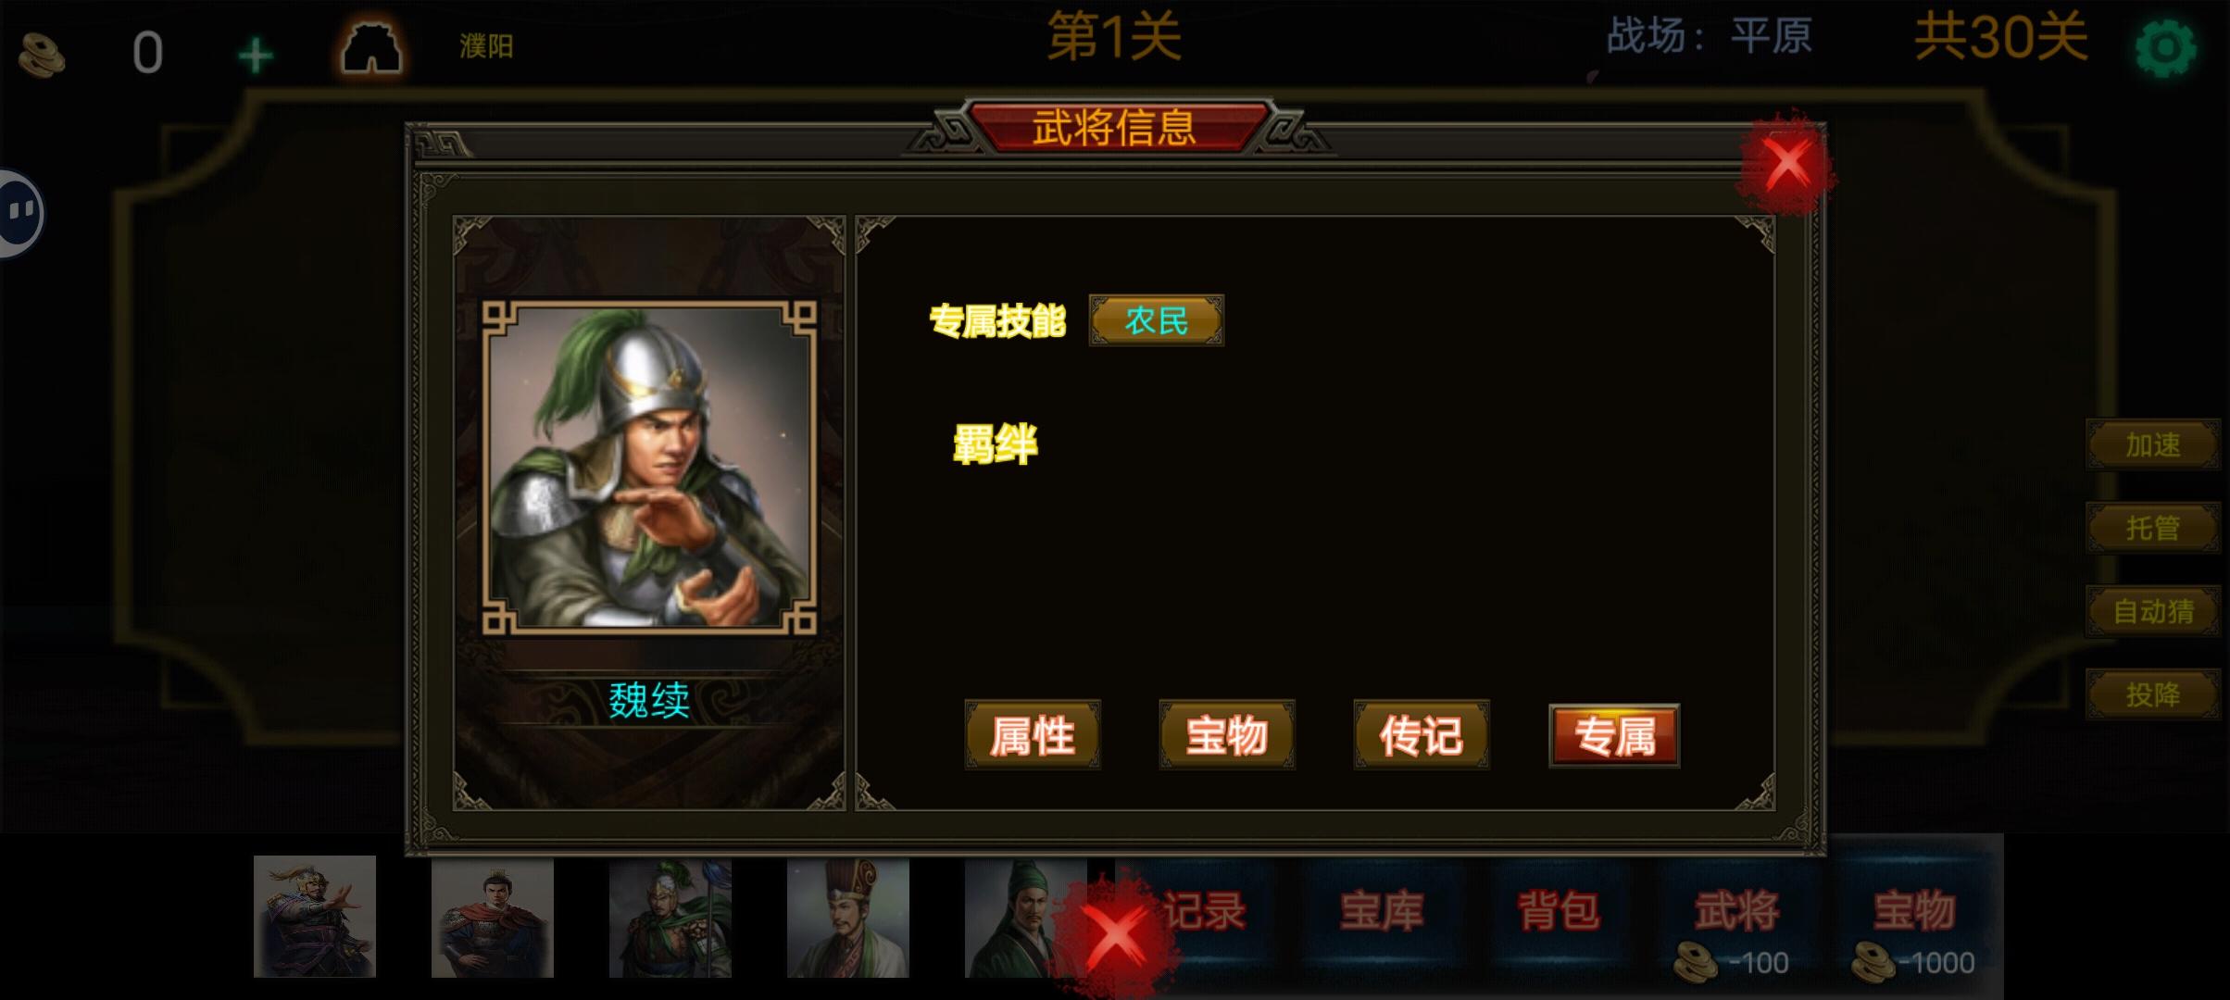Viewport: 2230px width, 1000px height.
Task: Switch to the 属性 tab
Action: tap(1033, 735)
